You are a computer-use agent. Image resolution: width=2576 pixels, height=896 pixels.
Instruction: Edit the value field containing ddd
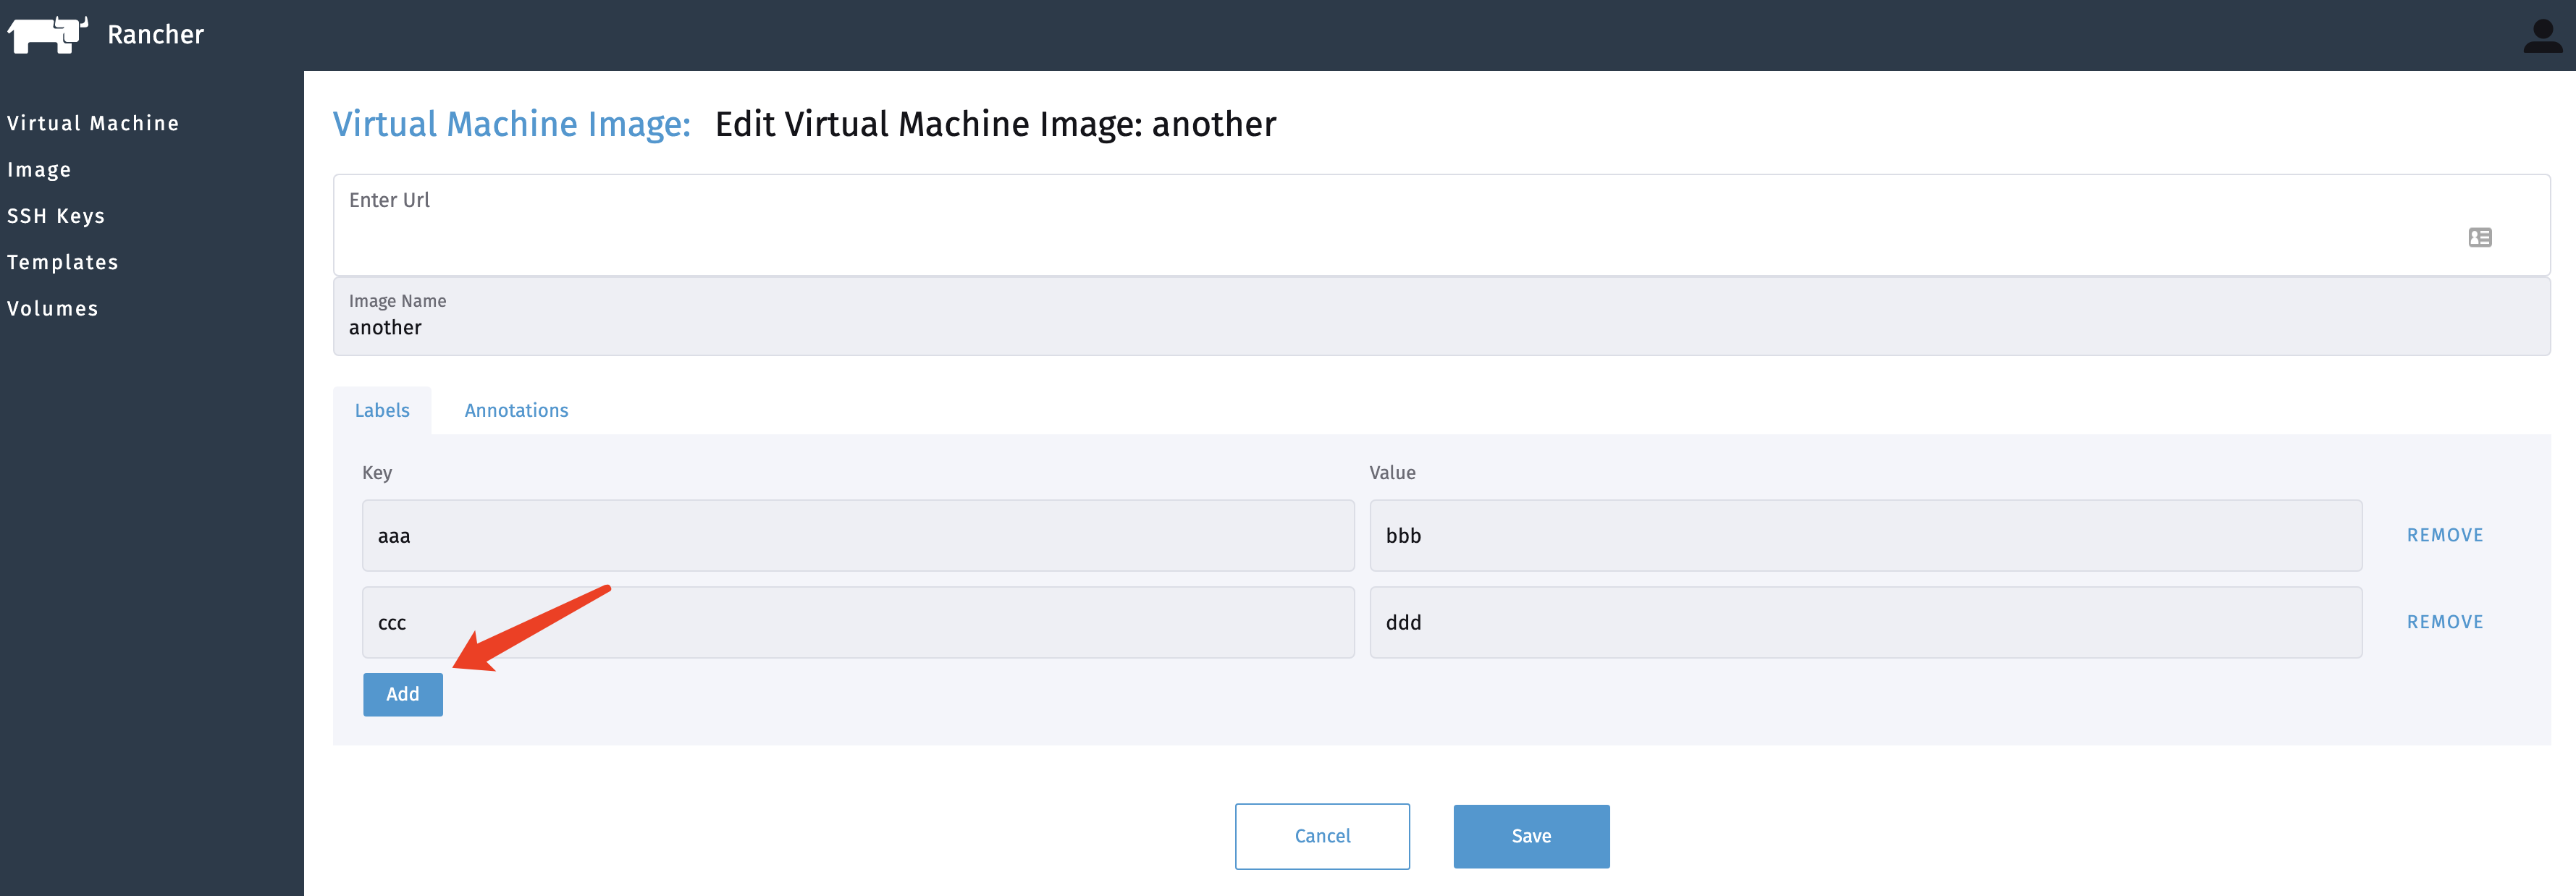(1865, 622)
